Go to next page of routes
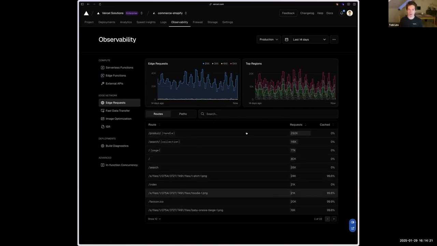437x246 pixels. [334, 219]
